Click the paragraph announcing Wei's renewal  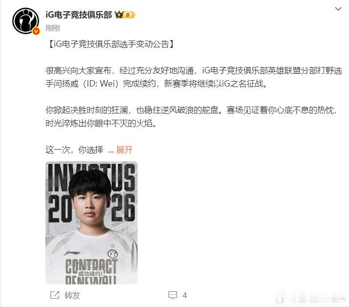click(194, 77)
